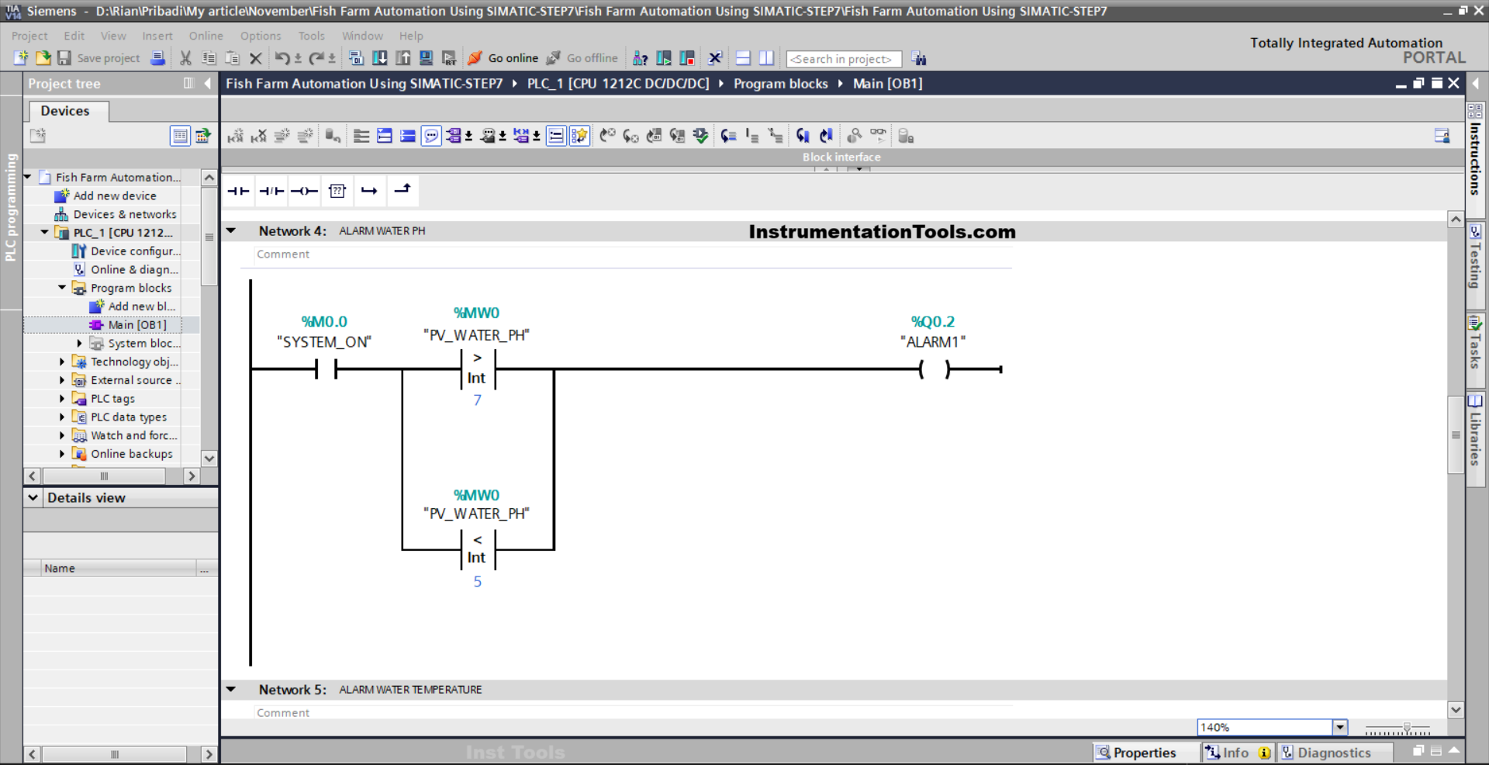Click the Go online button

[503, 58]
